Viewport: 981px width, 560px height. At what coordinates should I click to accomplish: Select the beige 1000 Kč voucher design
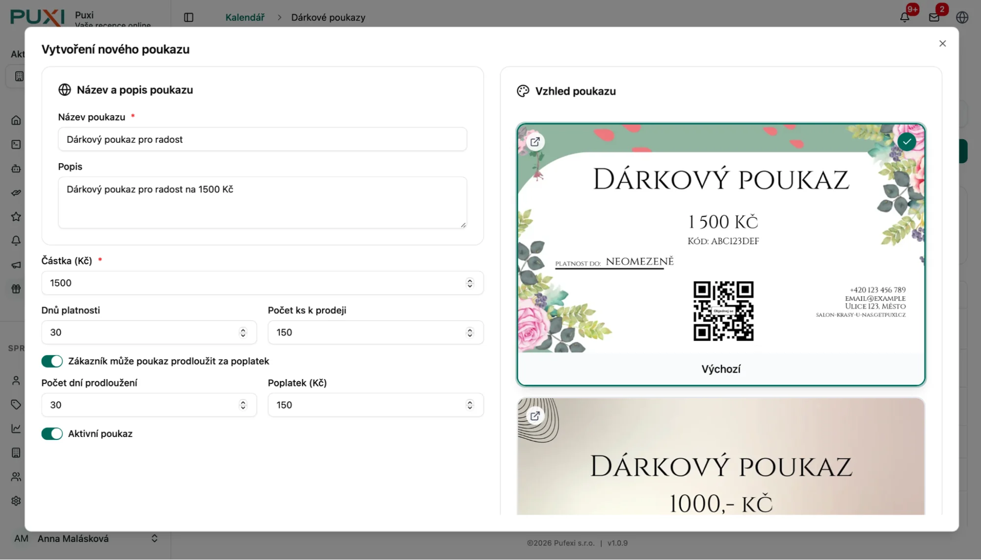click(720, 466)
